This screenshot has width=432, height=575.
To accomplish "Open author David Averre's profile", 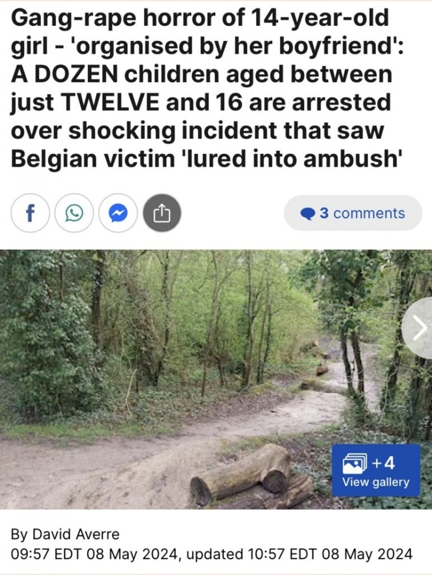I will point(76,534).
